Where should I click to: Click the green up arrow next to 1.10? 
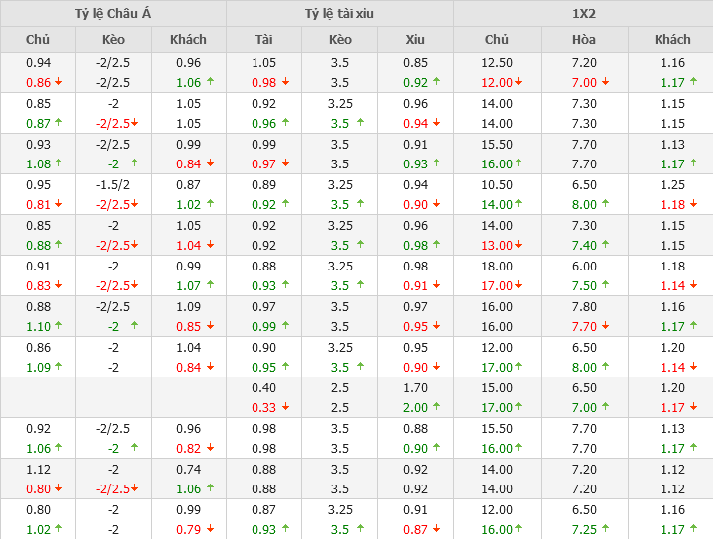[x=59, y=326]
